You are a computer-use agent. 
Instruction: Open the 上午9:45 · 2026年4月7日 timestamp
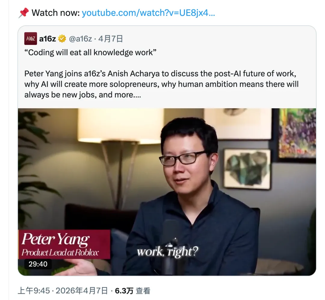click(63, 291)
